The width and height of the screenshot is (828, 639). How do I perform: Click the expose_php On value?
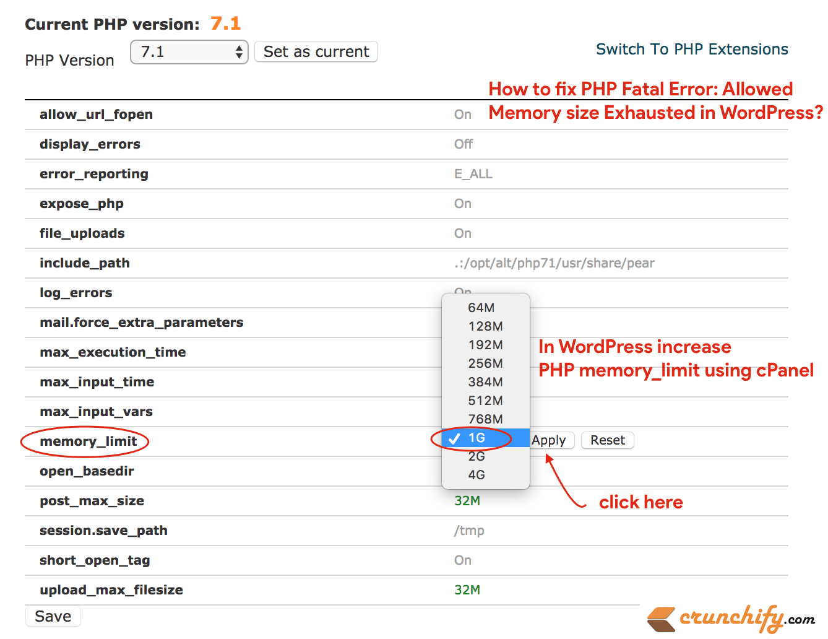click(x=463, y=204)
